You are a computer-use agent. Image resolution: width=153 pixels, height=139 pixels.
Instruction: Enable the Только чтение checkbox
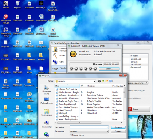(x=71, y=135)
